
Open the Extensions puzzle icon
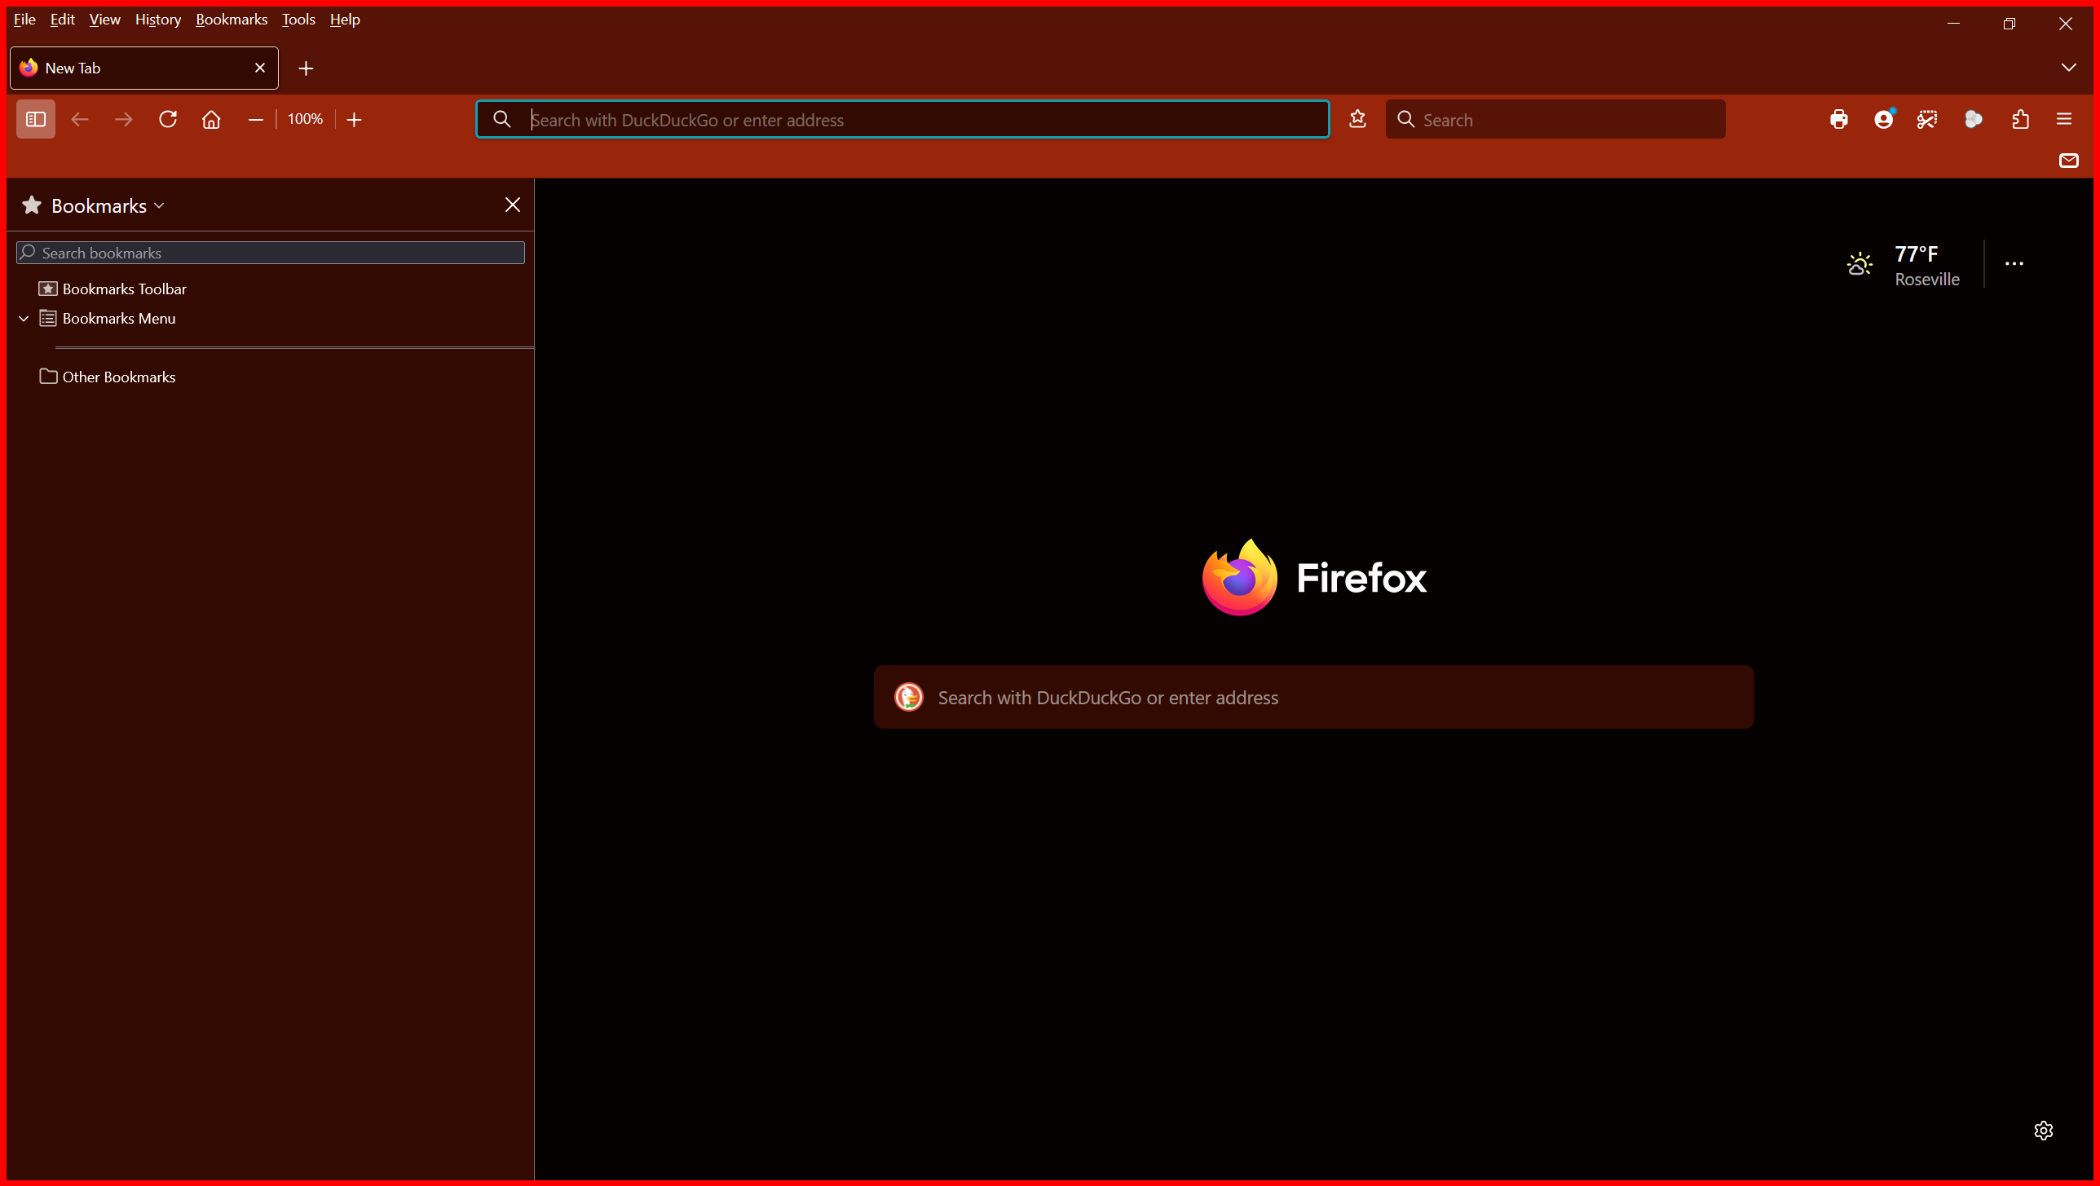tap(2020, 119)
